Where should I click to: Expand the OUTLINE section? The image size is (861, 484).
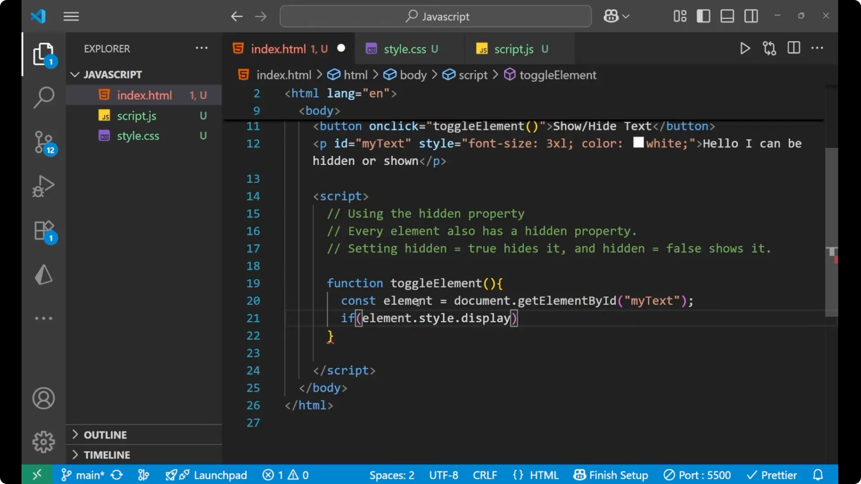[104, 434]
